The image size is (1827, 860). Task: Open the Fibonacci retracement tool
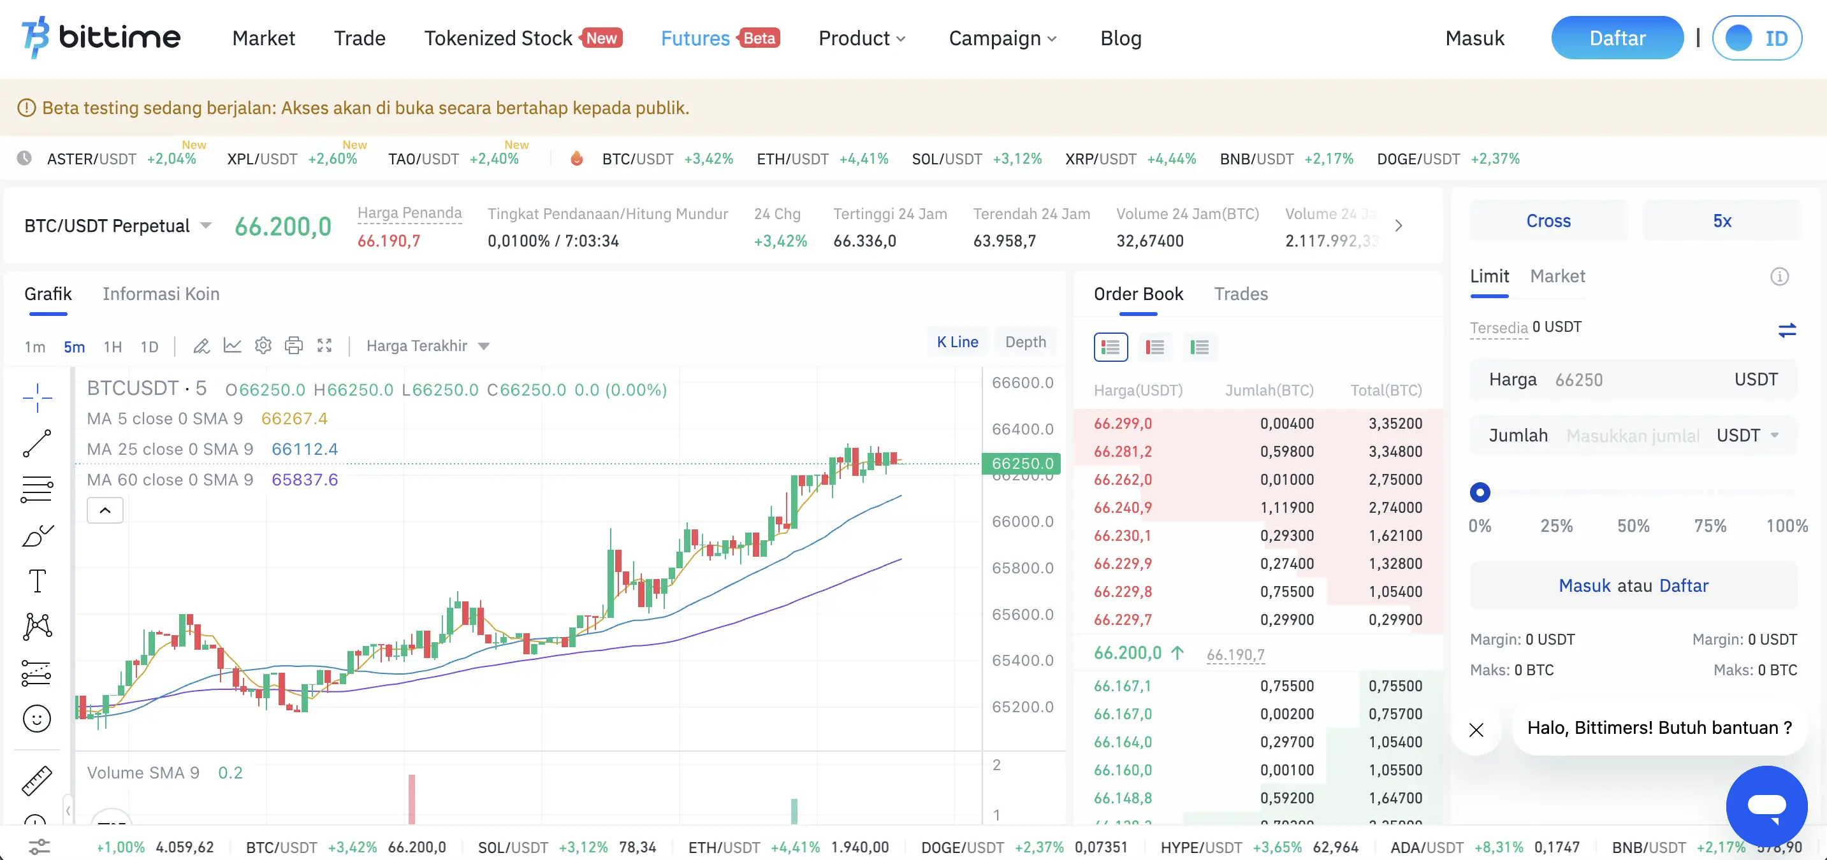pos(37,489)
